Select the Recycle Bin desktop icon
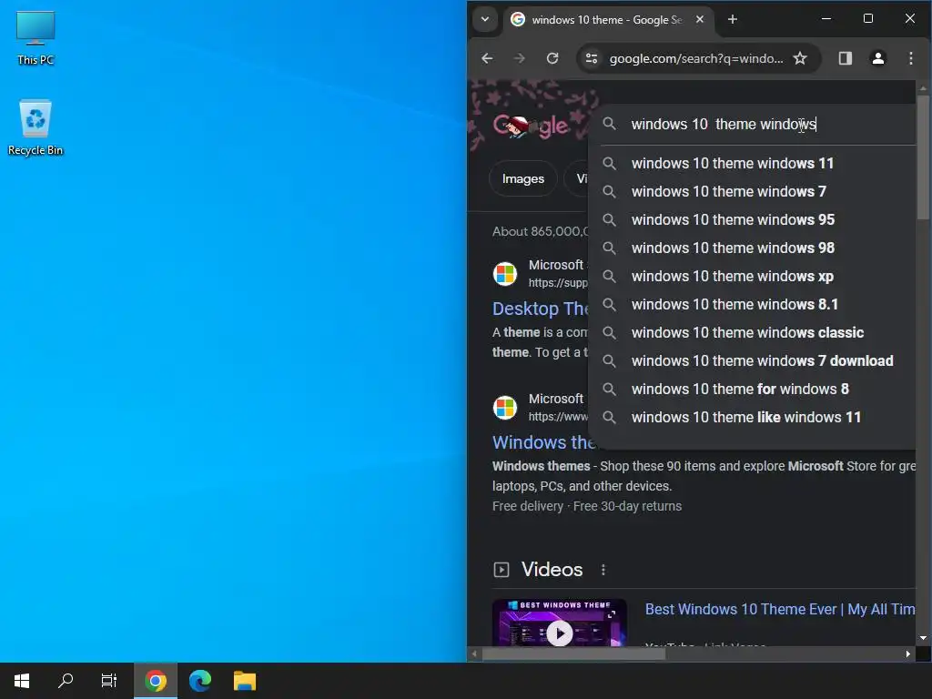Image resolution: width=932 pixels, height=699 pixels. [x=35, y=127]
